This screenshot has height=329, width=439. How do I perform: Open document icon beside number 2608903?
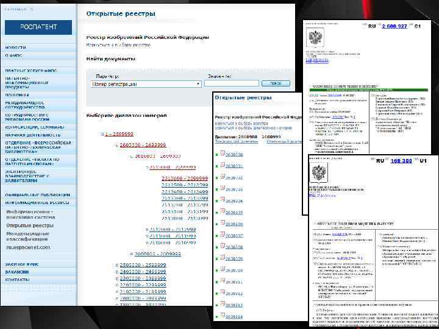tap(223, 188)
